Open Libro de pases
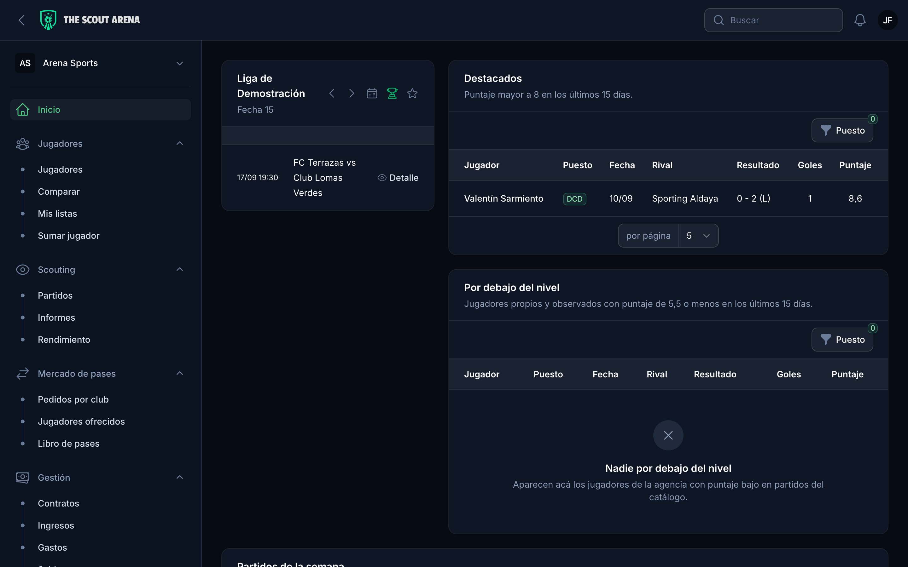 point(69,444)
